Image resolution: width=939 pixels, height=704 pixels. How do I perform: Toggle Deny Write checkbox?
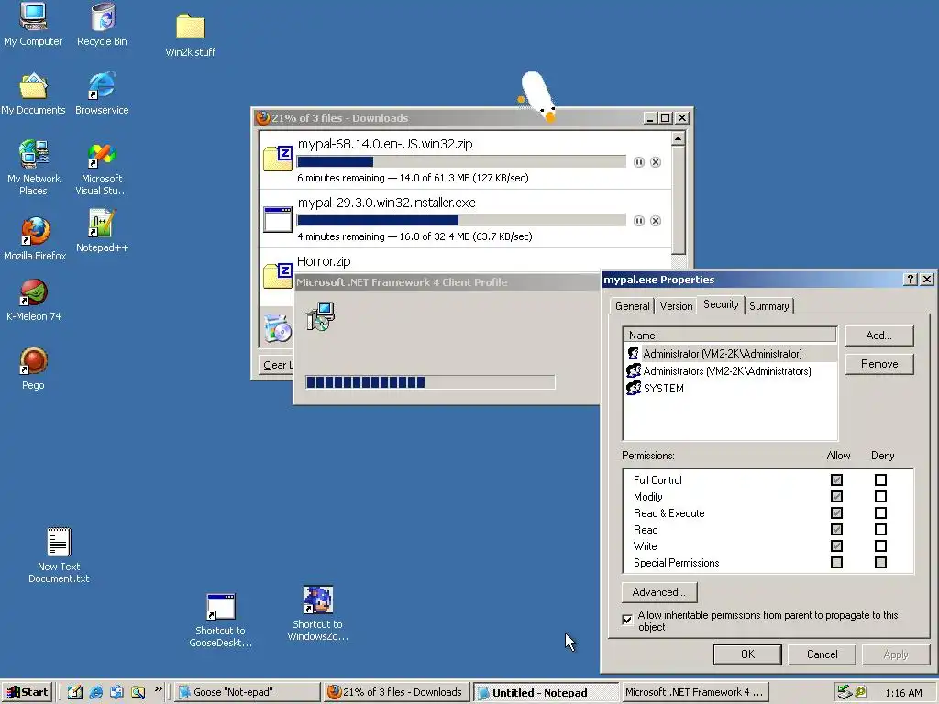point(880,546)
